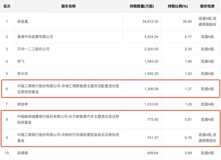Click share count 1,306.08

151,89
